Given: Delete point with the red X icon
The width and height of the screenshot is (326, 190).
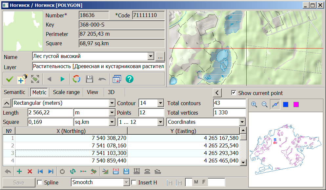Looking at the screenshot, I should tap(30, 171).
